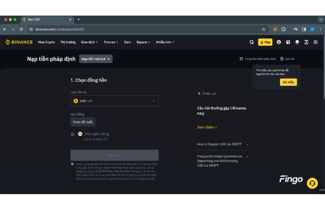Open the notifications bell icon
Image resolution: width=325 pixels, height=216 pixels.
click(x=297, y=42)
